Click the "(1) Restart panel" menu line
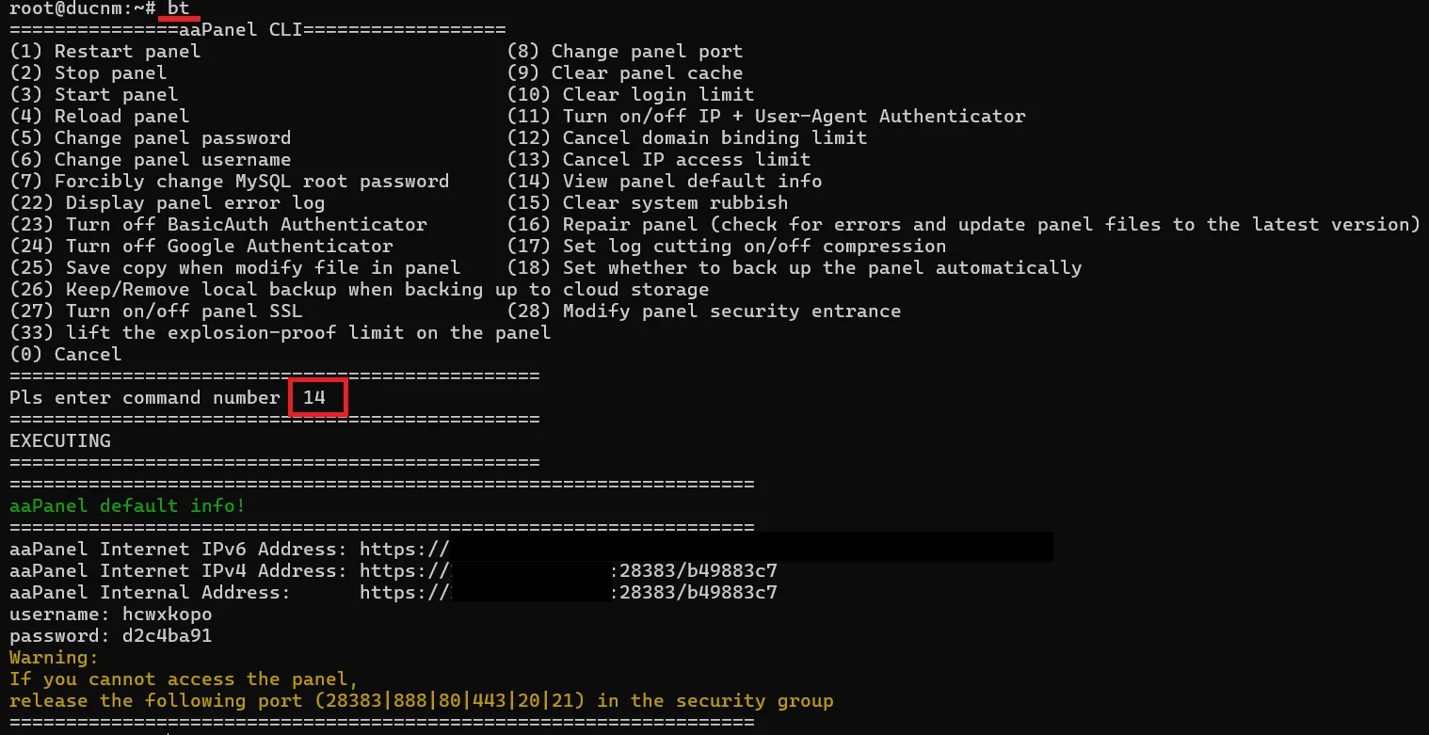1429x735 pixels. pyautogui.click(x=104, y=51)
